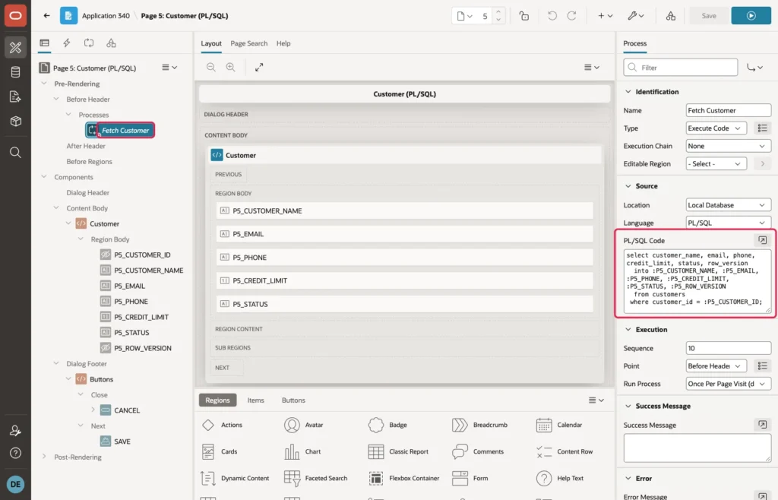Switch to Page Shared Components tab icon

[111, 43]
